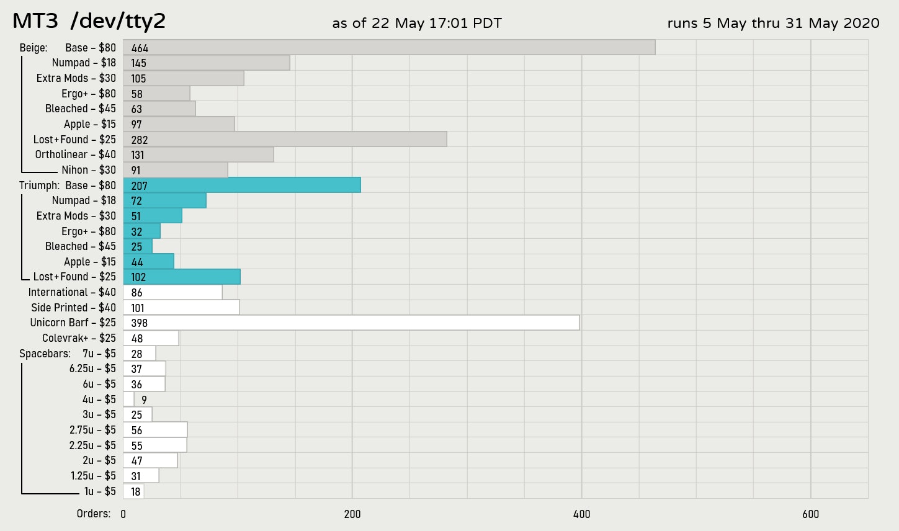The height and width of the screenshot is (531, 899).
Task: Click the "International – $40" label
Action: click(72, 292)
